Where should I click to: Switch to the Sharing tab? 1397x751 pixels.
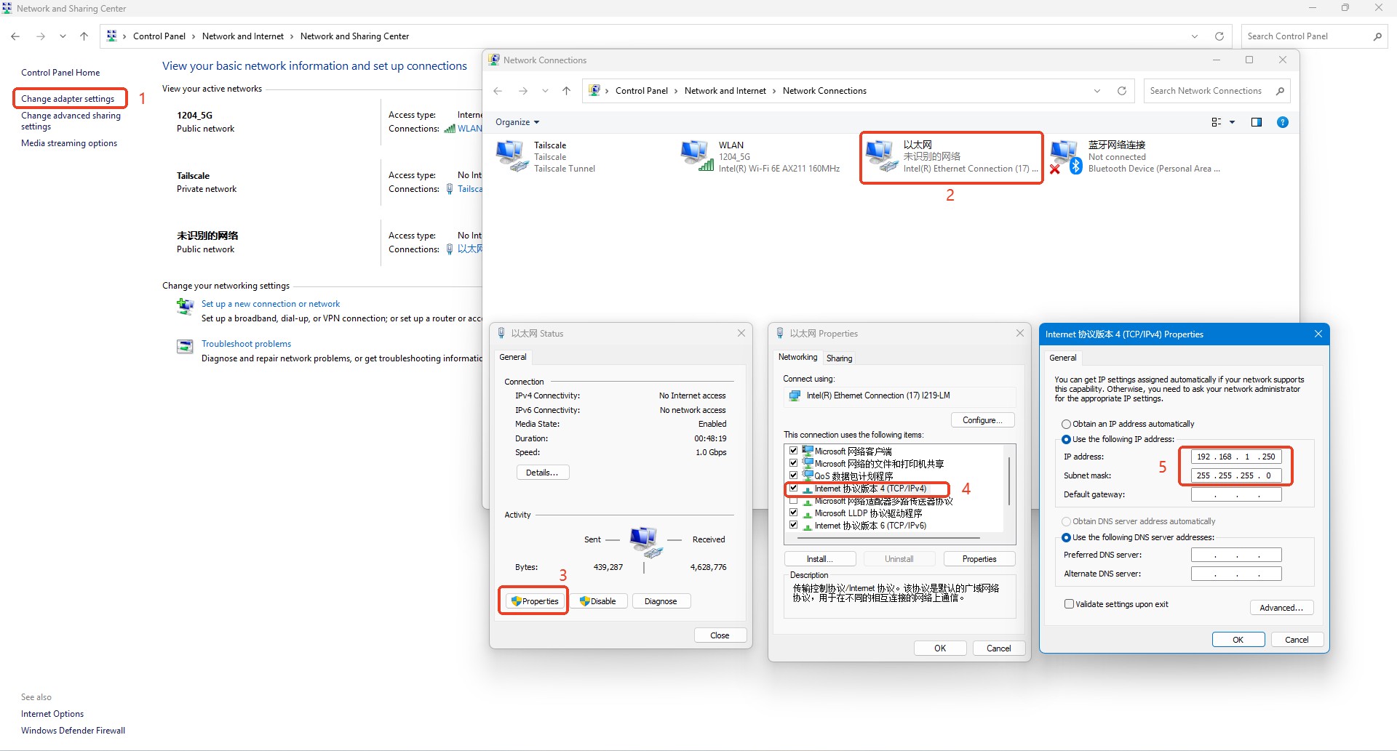[839, 358]
